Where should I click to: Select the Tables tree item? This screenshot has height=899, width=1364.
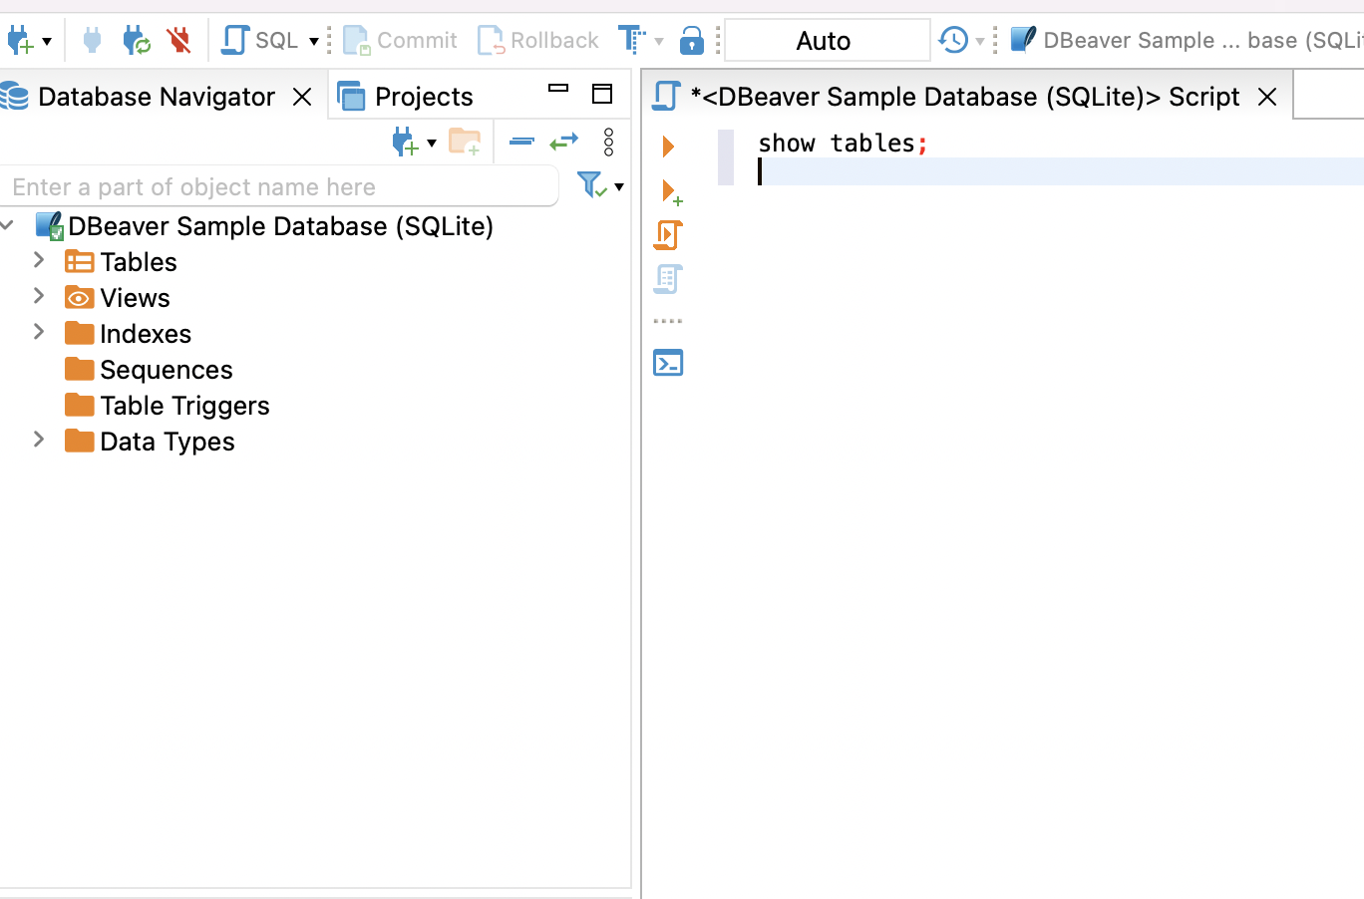point(139,262)
